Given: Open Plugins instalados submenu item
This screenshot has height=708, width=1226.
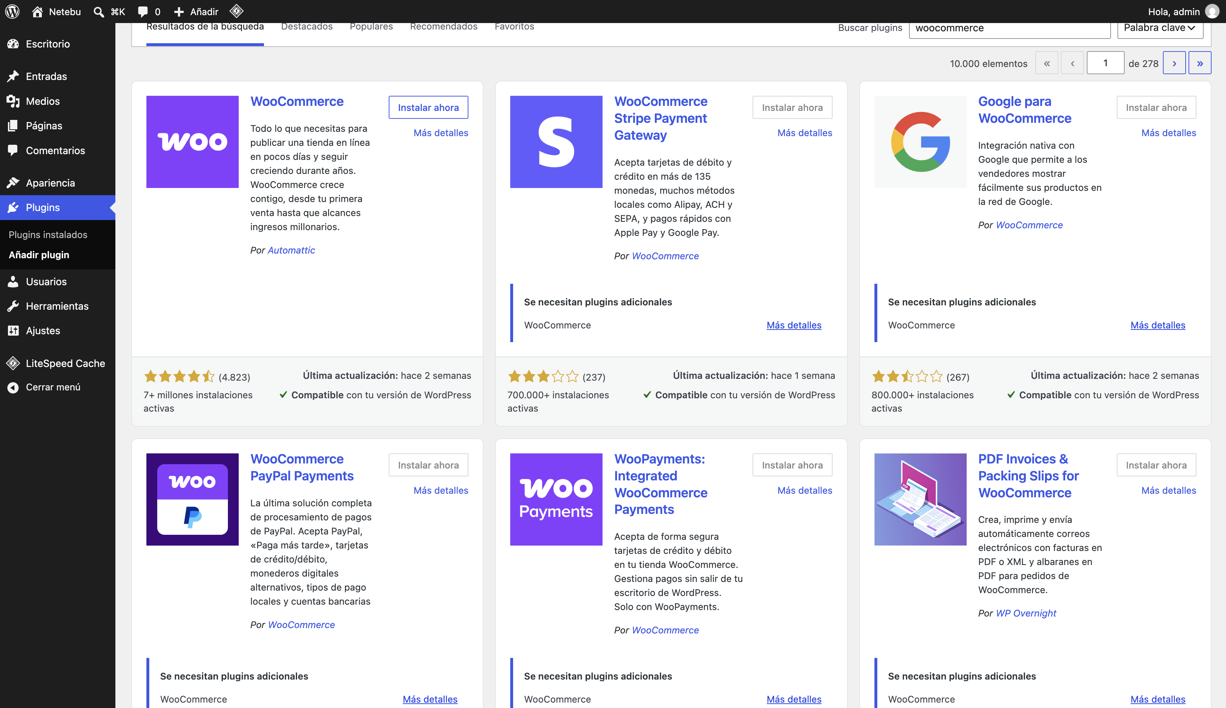Looking at the screenshot, I should tap(48, 235).
